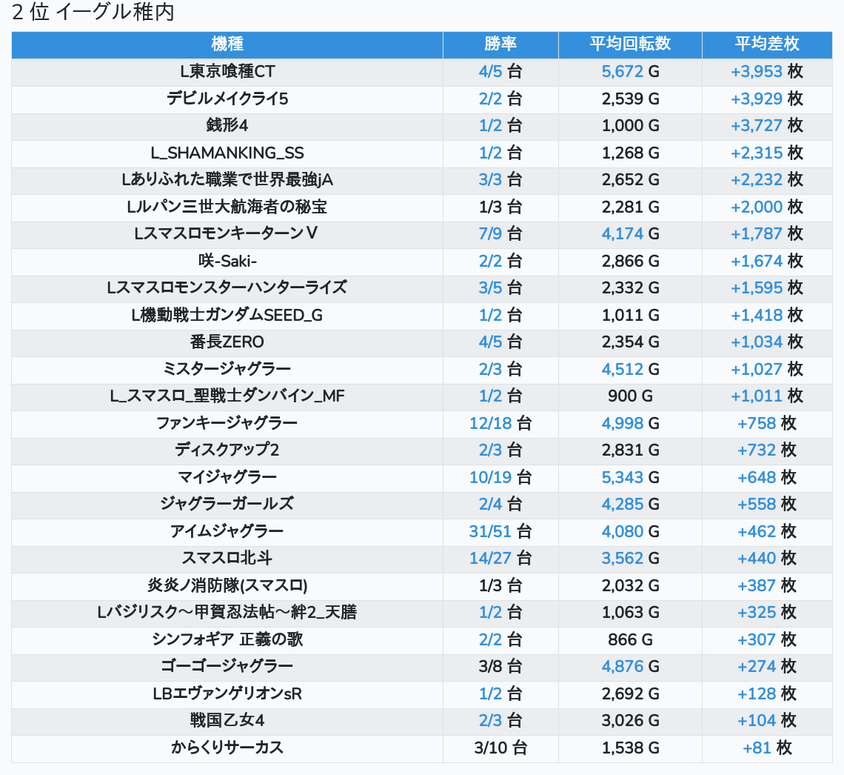Click +81 枚 for からくりサーカス
The height and width of the screenshot is (775, 844).
click(767, 748)
